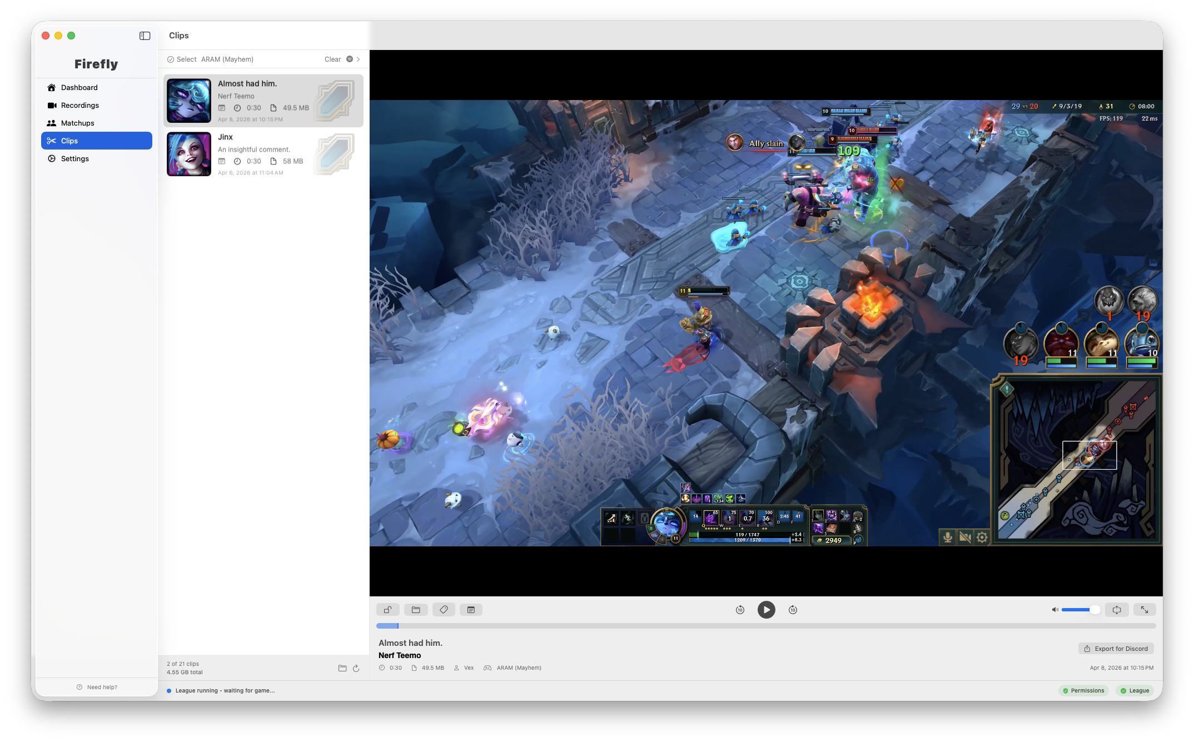The height and width of the screenshot is (742, 1194).
Task: Click '4.55 GB total' text
Action: [185, 672]
